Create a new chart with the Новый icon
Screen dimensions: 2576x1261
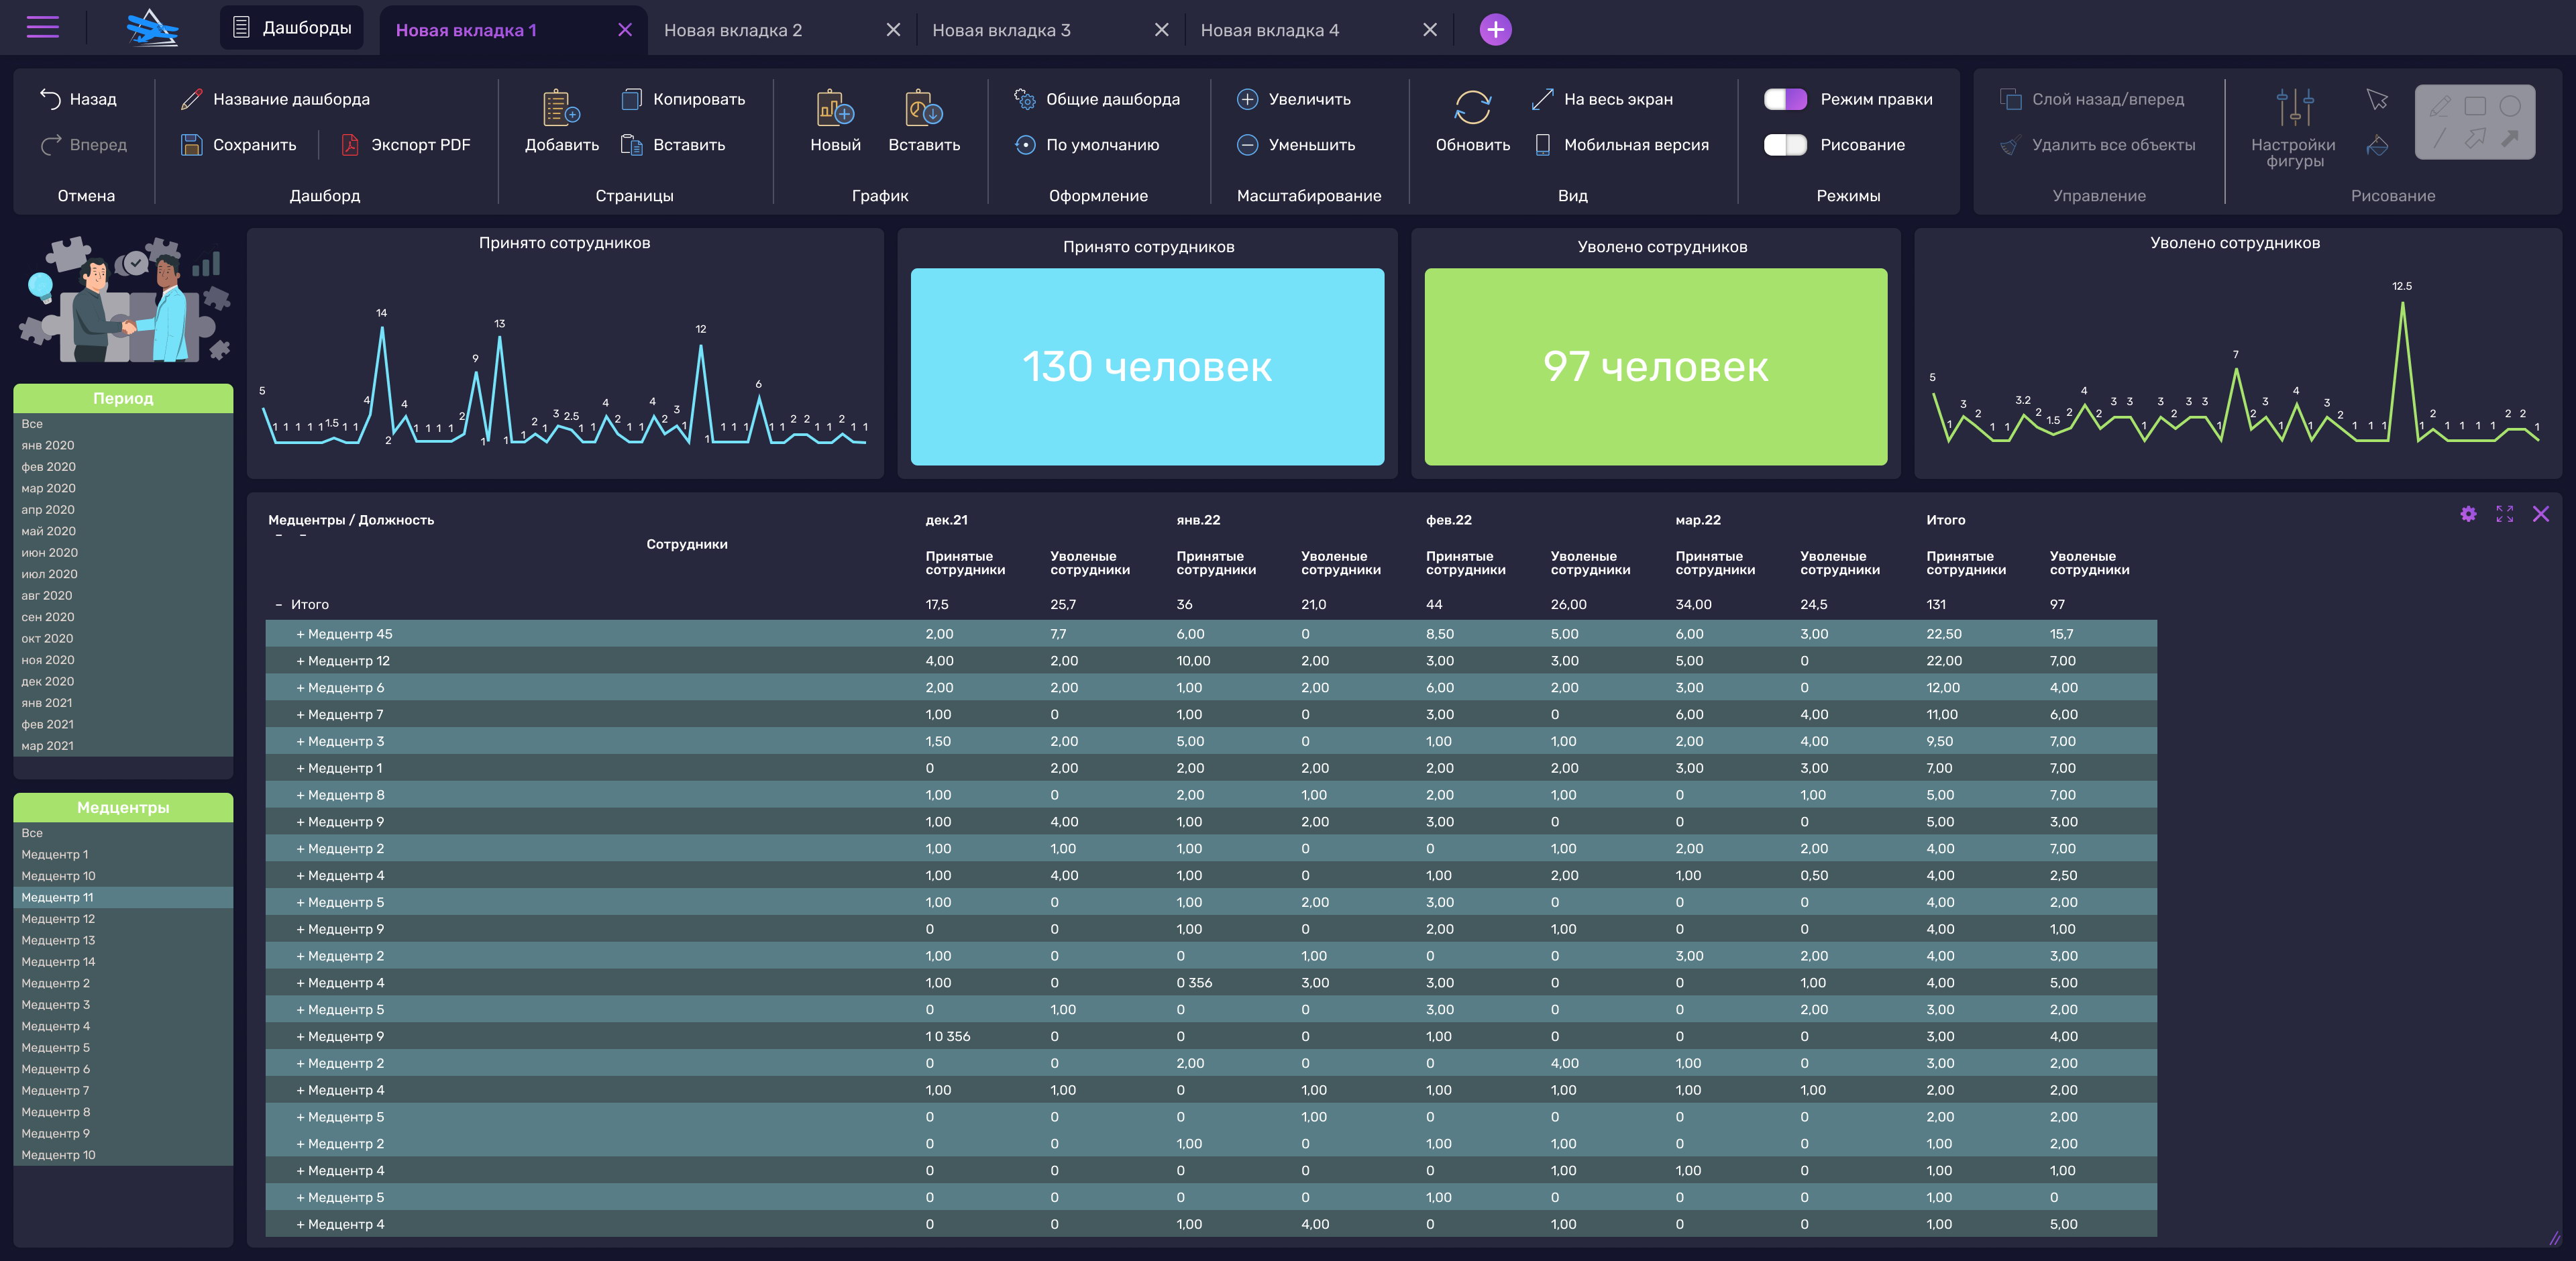pos(835,108)
